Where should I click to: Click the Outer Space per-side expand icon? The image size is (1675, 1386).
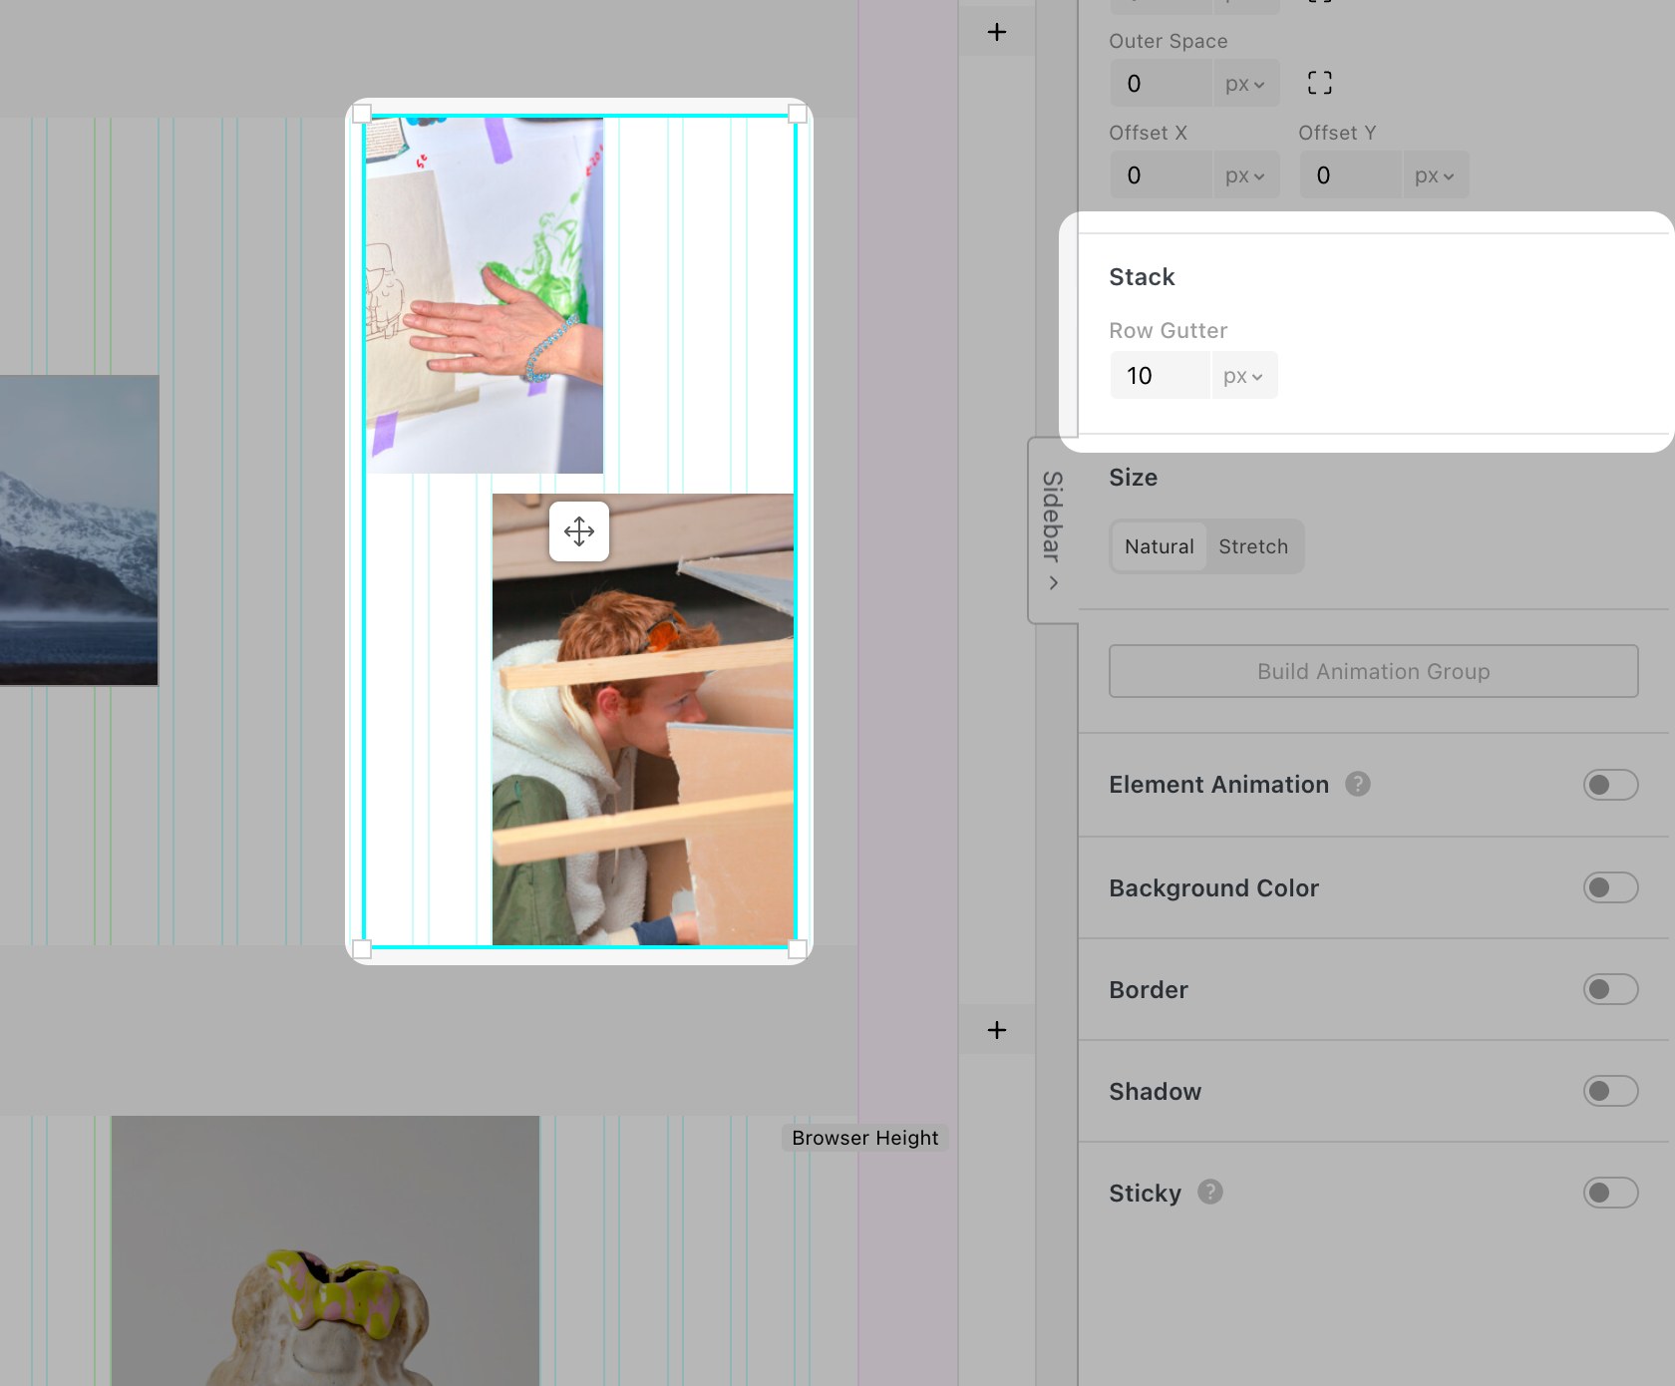[1319, 83]
